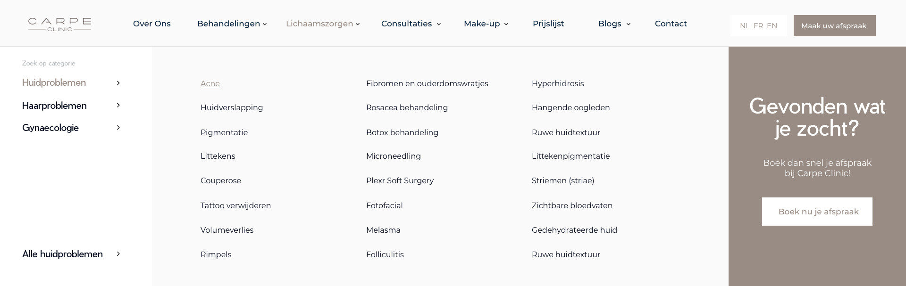
Task: Expand the Haarproblemen category arrow
Action: point(118,106)
